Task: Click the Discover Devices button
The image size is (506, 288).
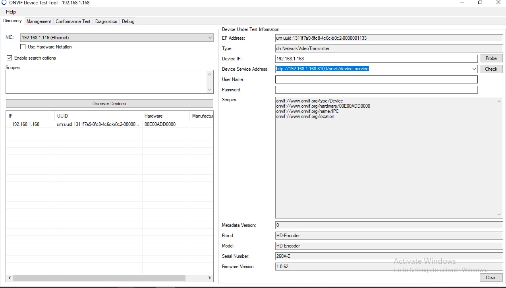Action: click(109, 104)
